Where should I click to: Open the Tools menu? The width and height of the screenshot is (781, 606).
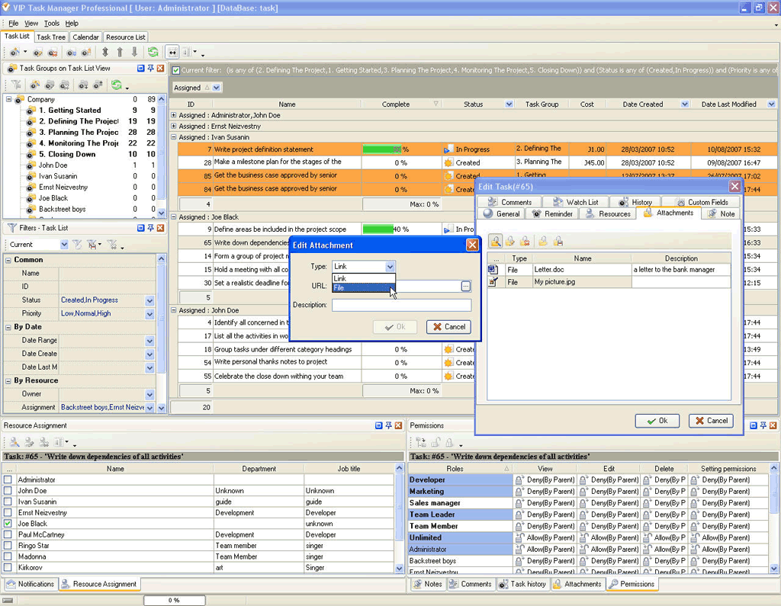click(51, 24)
